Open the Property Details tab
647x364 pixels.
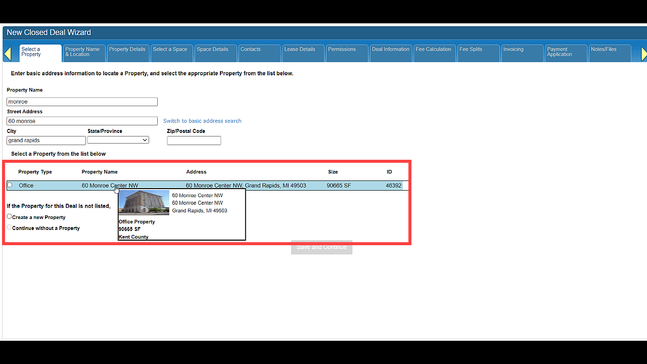point(127,53)
